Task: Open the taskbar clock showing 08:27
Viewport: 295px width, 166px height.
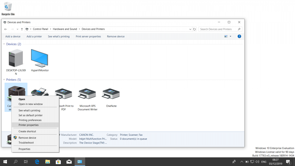Action: click(x=275, y=162)
